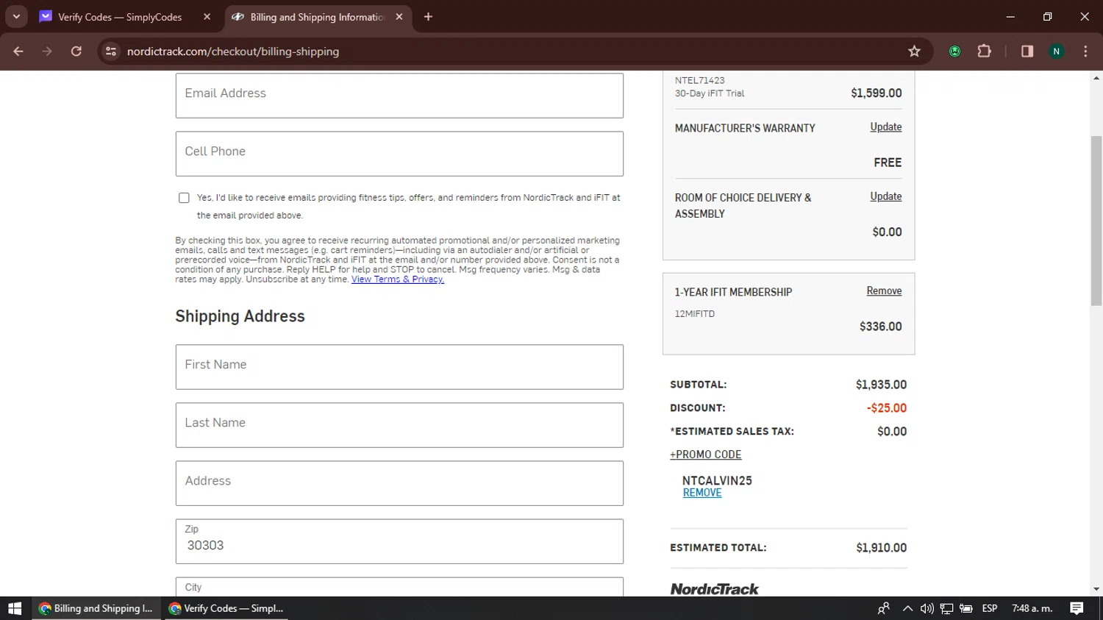Bookmark this page with the star icon
This screenshot has height=620, width=1103.
pyautogui.click(x=914, y=51)
